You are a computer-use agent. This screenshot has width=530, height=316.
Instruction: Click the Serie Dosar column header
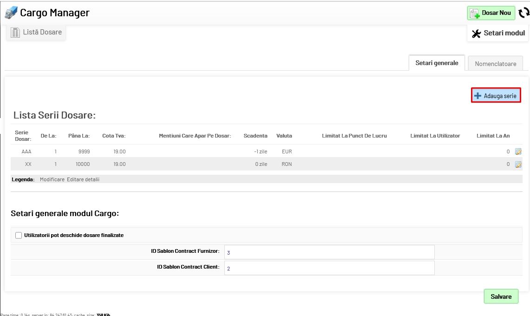click(x=23, y=136)
